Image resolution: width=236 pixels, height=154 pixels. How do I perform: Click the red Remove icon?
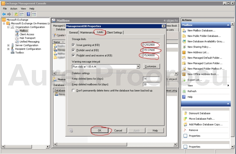coord(185,130)
